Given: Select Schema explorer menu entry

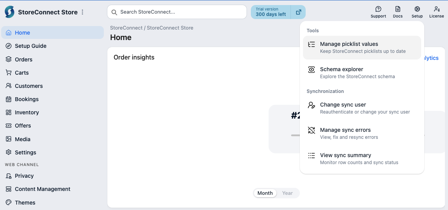Looking at the screenshot, I should 362,73.
